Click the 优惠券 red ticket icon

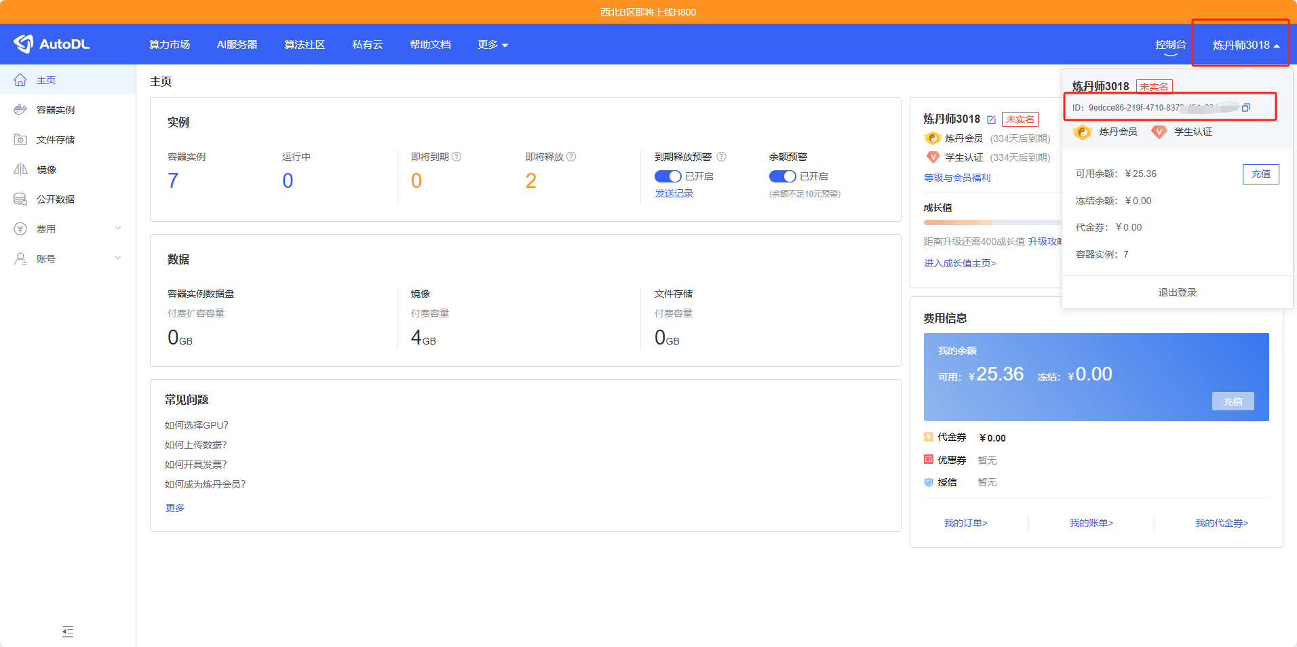coord(929,459)
